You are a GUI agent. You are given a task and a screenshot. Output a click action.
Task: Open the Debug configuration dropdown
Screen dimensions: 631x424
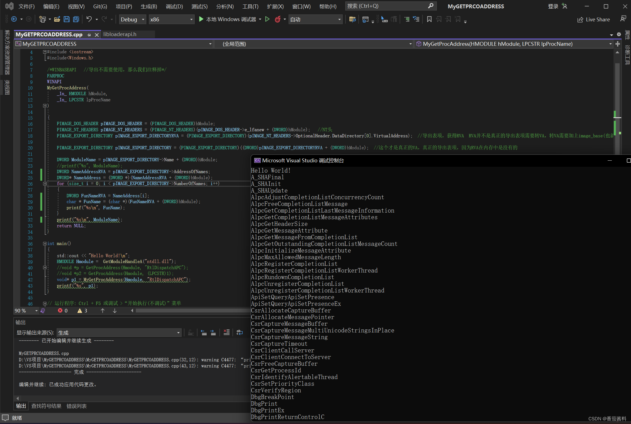143,19
